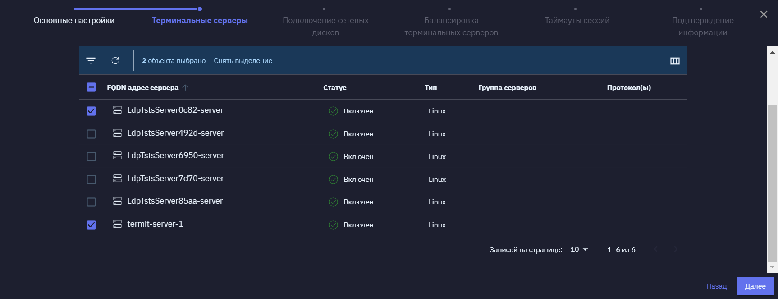Click the server icon beside termit-server-1
778x299 pixels.
click(x=117, y=224)
